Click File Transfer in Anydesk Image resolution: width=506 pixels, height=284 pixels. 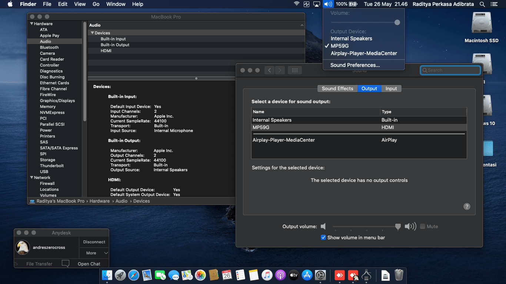39,264
